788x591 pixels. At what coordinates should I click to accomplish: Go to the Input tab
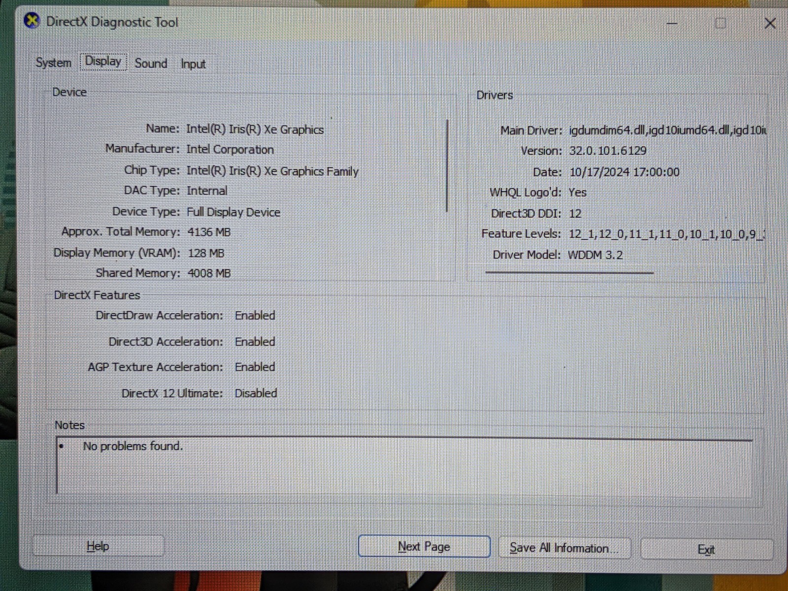(x=193, y=64)
